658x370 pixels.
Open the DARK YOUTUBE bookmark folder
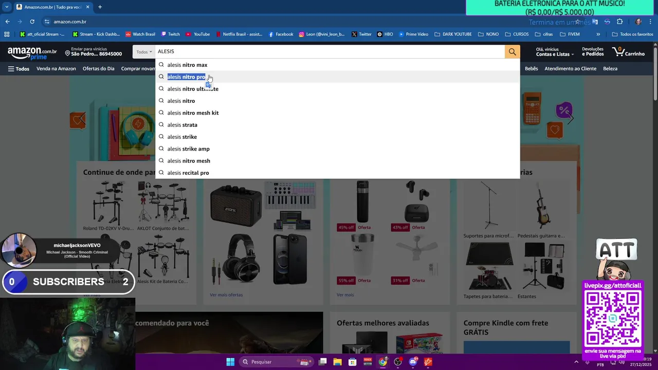coord(453,34)
